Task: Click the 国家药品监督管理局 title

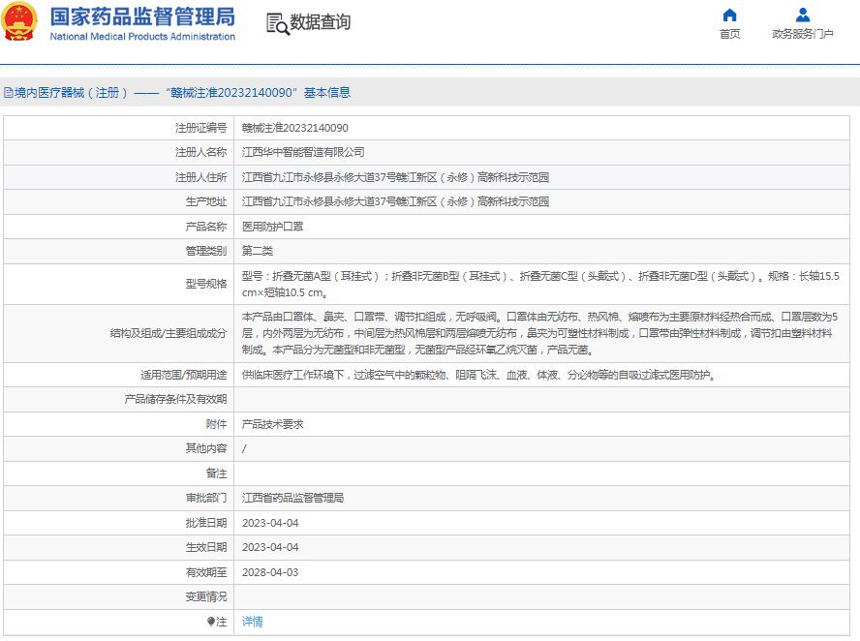Action: [142, 17]
